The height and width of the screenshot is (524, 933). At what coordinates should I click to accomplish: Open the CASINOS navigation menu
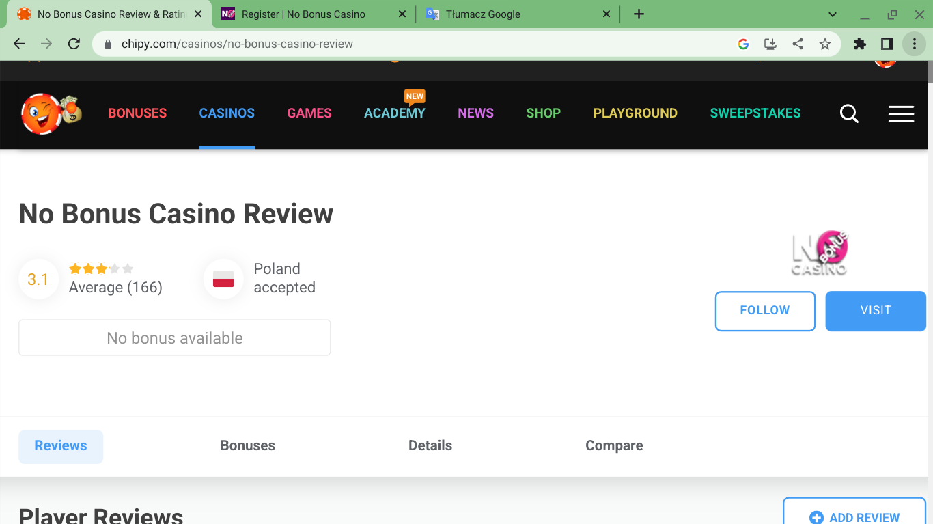[x=227, y=113]
